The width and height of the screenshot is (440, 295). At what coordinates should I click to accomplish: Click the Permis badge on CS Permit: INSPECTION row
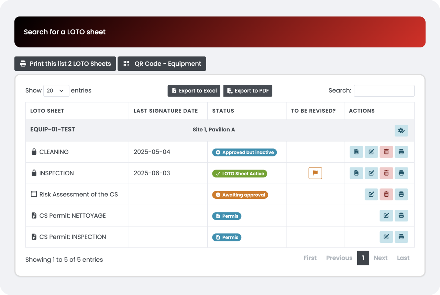coord(227,237)
